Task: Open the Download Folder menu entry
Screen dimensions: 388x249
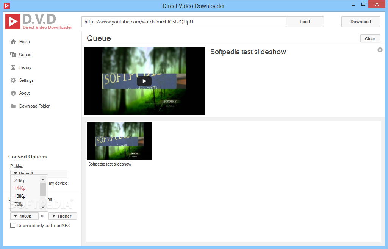Action: (x=34, y=106)
